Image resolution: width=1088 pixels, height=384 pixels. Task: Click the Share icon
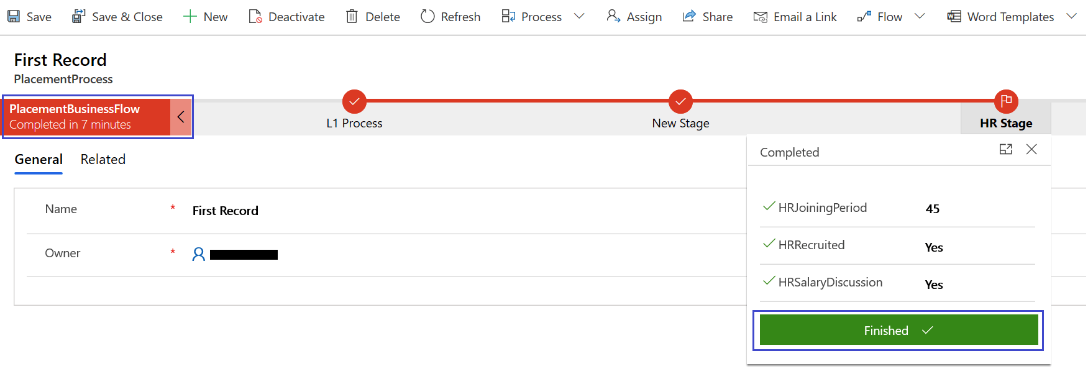pyautogui.click(x=690, y=16)
